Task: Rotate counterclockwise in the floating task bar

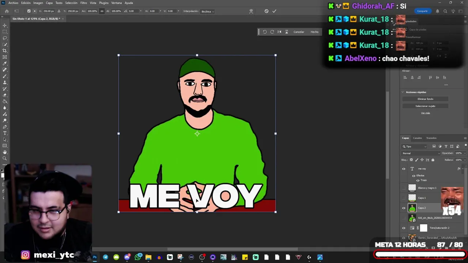Action: click(x=265, y=32)
